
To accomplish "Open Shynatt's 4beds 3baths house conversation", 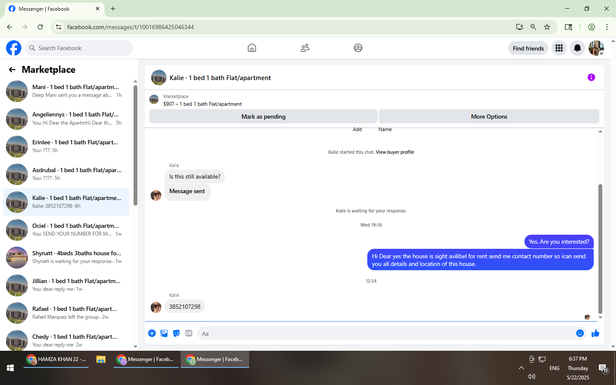I will (66, 257).
